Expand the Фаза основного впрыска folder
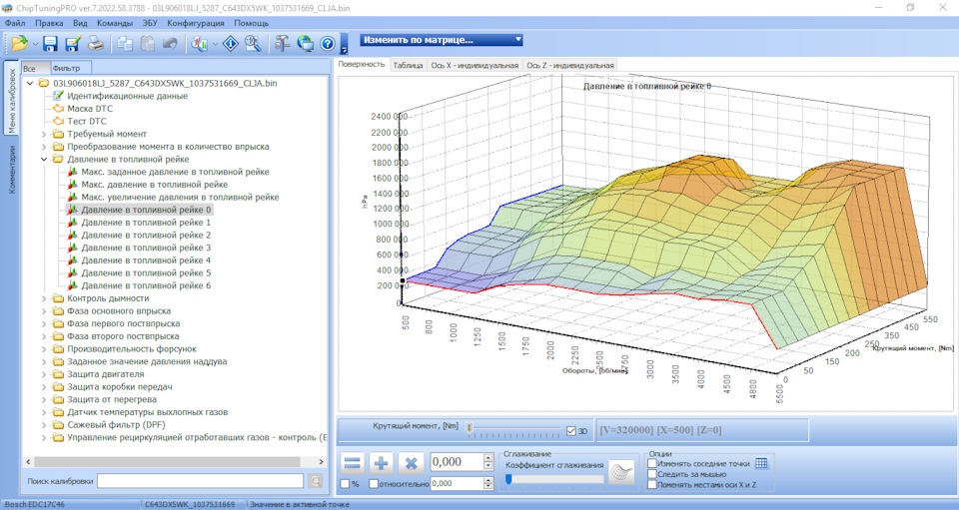959x510 pixels. pos(44,310)
